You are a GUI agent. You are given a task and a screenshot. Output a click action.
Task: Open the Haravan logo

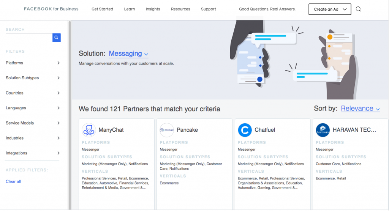pyautogui.click(x=323, y=130)
